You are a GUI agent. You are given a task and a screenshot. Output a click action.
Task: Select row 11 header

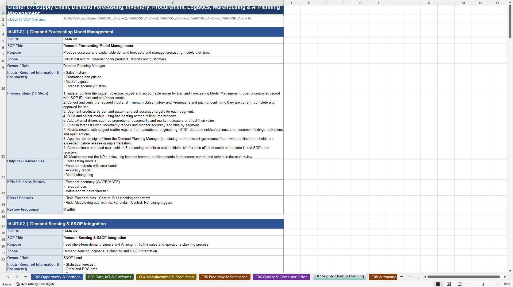3,125
